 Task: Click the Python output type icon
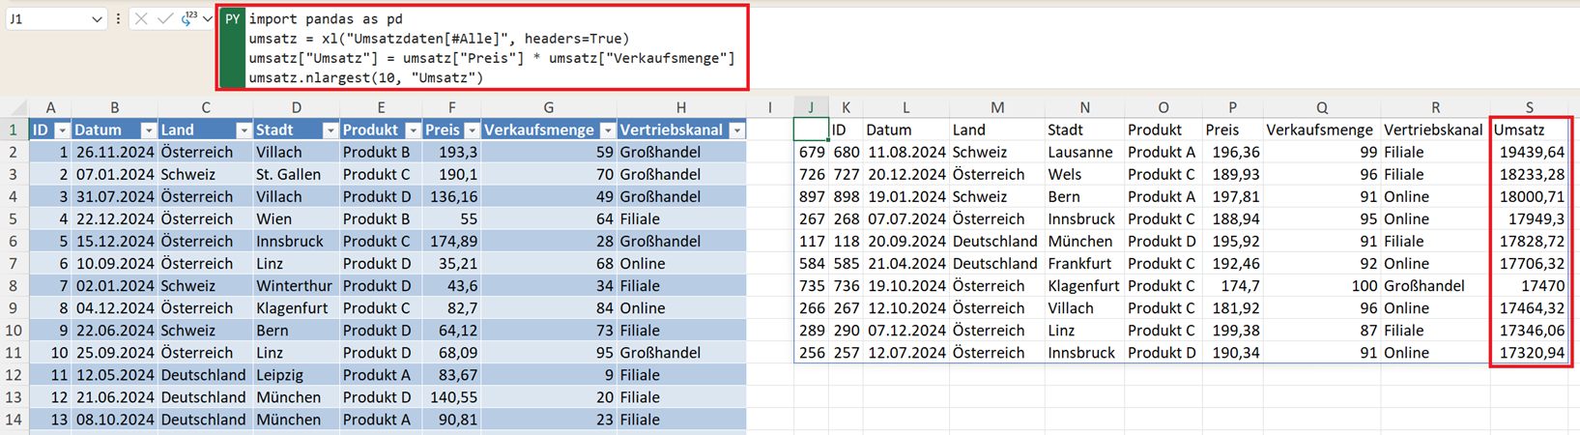point(188,19)
